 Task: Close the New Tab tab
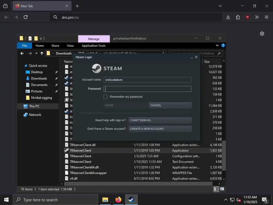67,6
